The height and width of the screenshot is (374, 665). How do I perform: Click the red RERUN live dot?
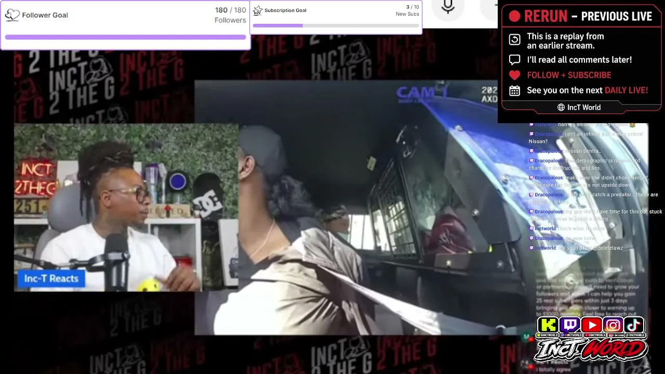[x=514, y=17]
